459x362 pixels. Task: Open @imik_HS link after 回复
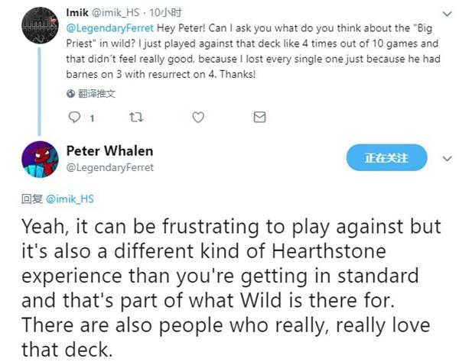tap(70, 199)
